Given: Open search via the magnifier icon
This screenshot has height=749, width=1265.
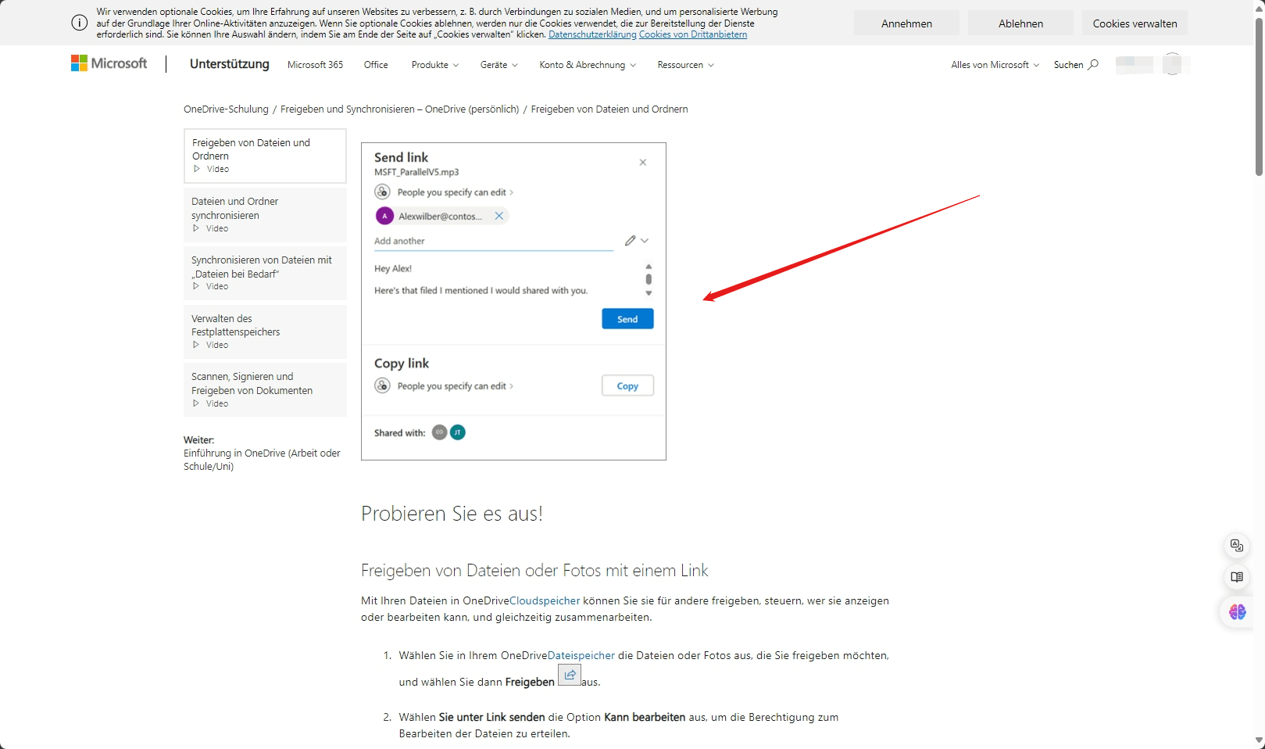Looking at the screenshot, I should tap(1093, 64).
